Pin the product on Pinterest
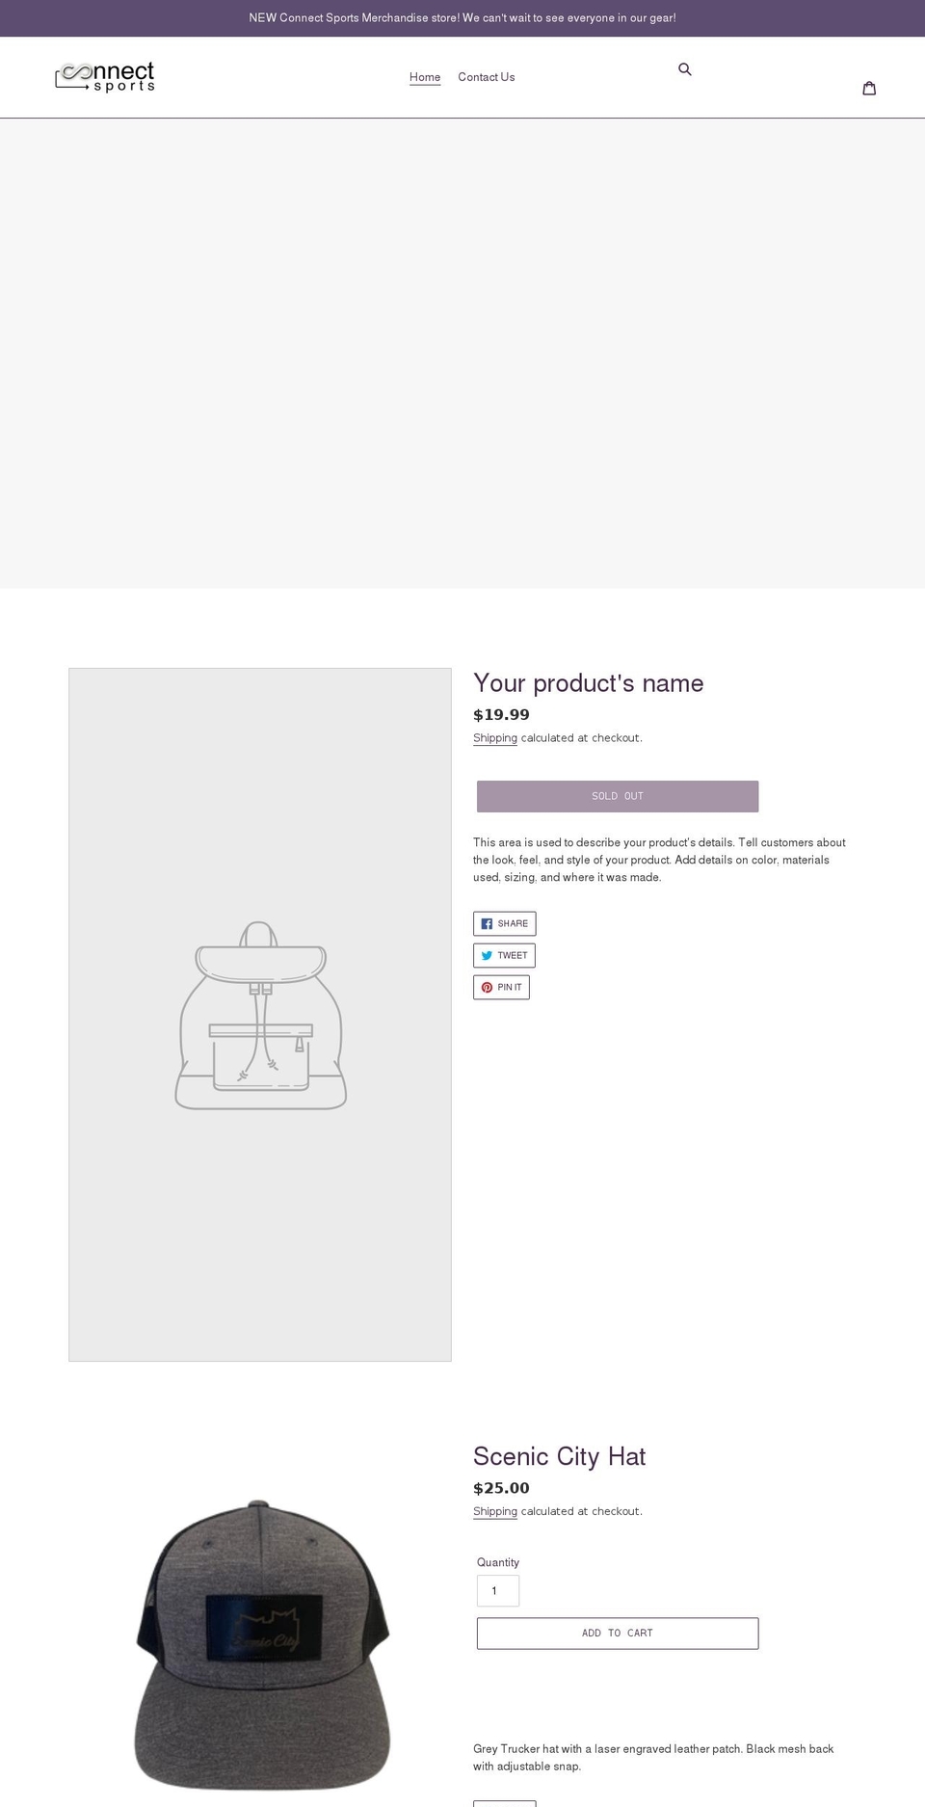Screen dimensions: 925x1807 (x=501, y=987)
